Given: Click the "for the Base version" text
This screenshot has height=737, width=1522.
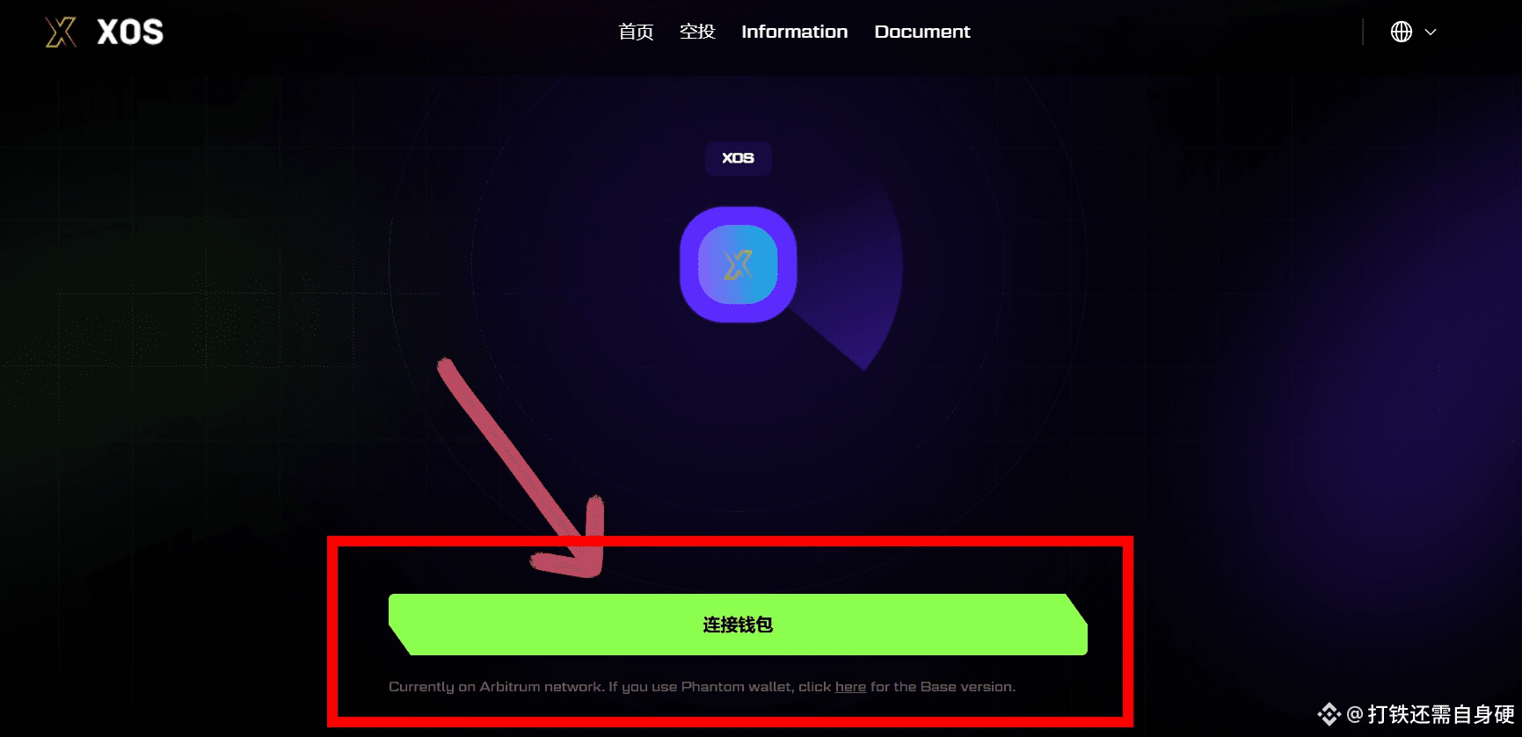Looking at the screenshot, I should point(943,687).
